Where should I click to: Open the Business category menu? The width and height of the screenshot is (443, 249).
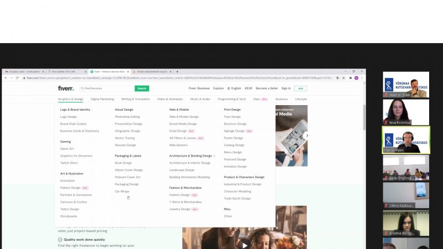[x=281, y=99]
